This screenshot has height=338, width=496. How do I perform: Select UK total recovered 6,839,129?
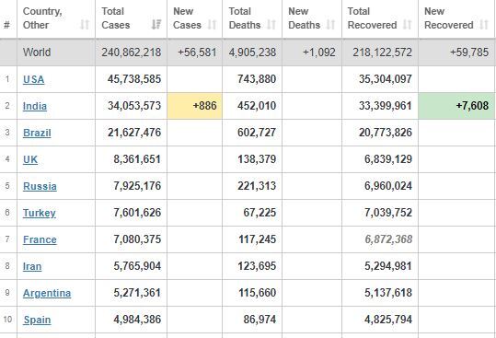pos(388,159)
